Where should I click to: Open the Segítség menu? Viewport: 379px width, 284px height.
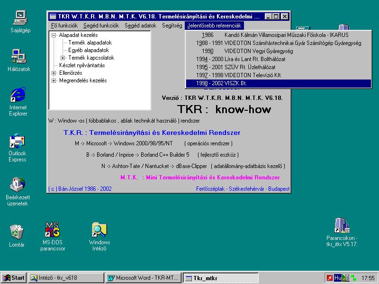click(172, 26)
